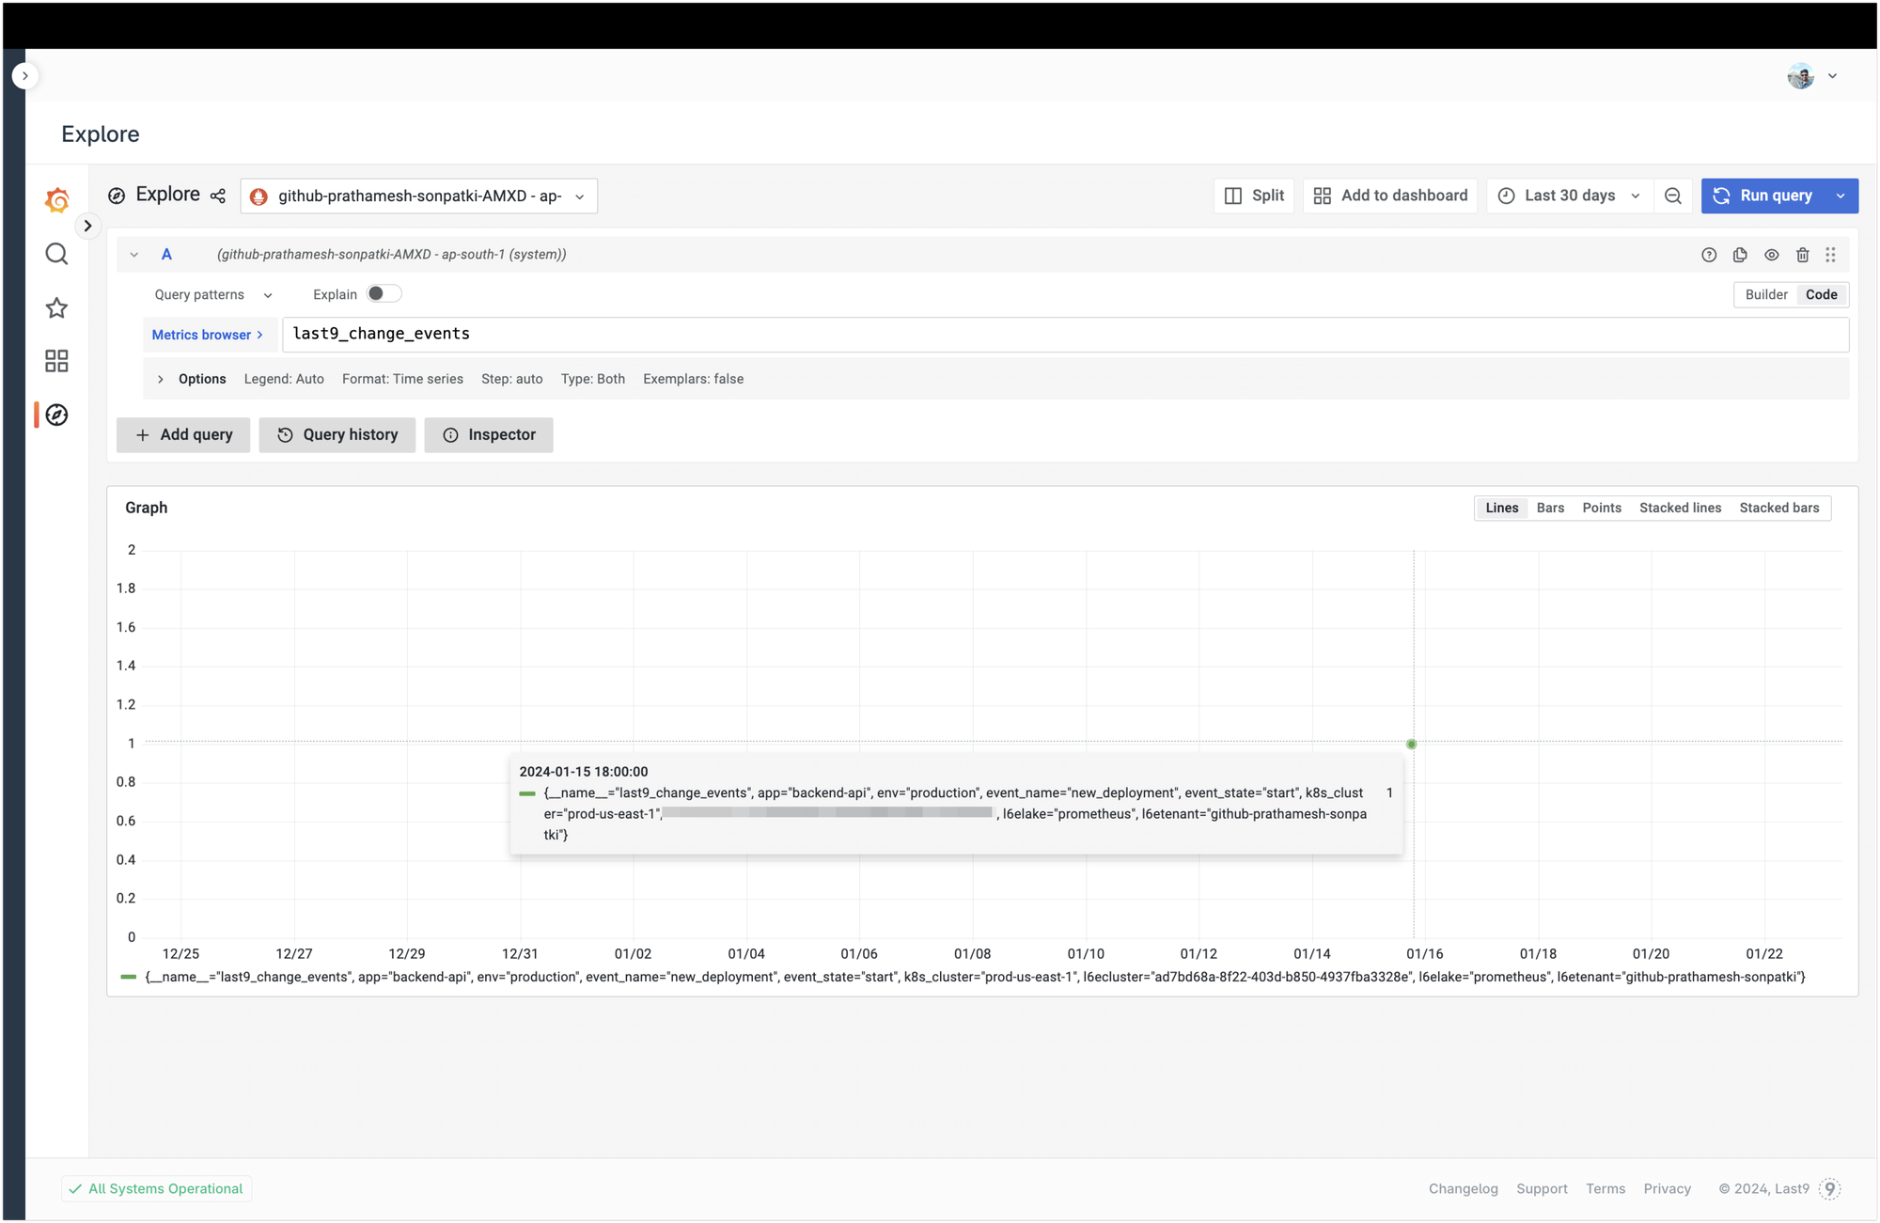Click the zoom out magnifier near Run query
1880x1223 pixels.
point(1673,196)
